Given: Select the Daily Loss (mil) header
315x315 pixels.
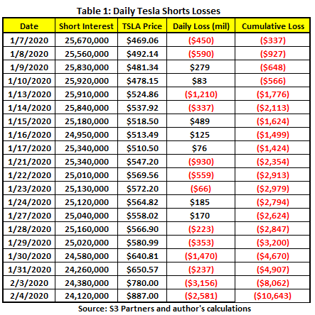Looking at the screenshot, I should click(201, 26).
